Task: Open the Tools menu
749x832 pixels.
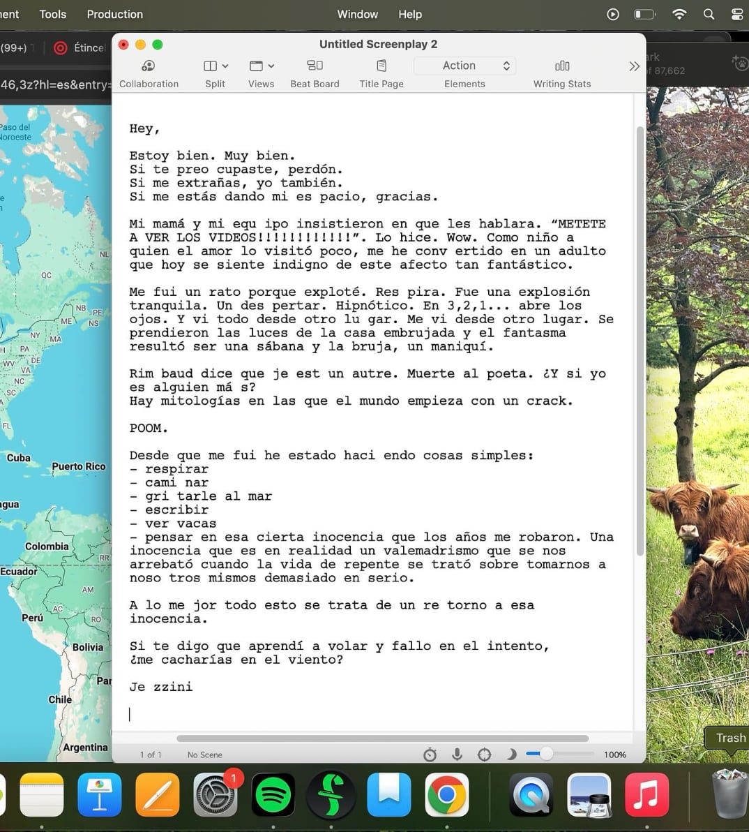Action: pyautogui.click(x=52, y=14)
